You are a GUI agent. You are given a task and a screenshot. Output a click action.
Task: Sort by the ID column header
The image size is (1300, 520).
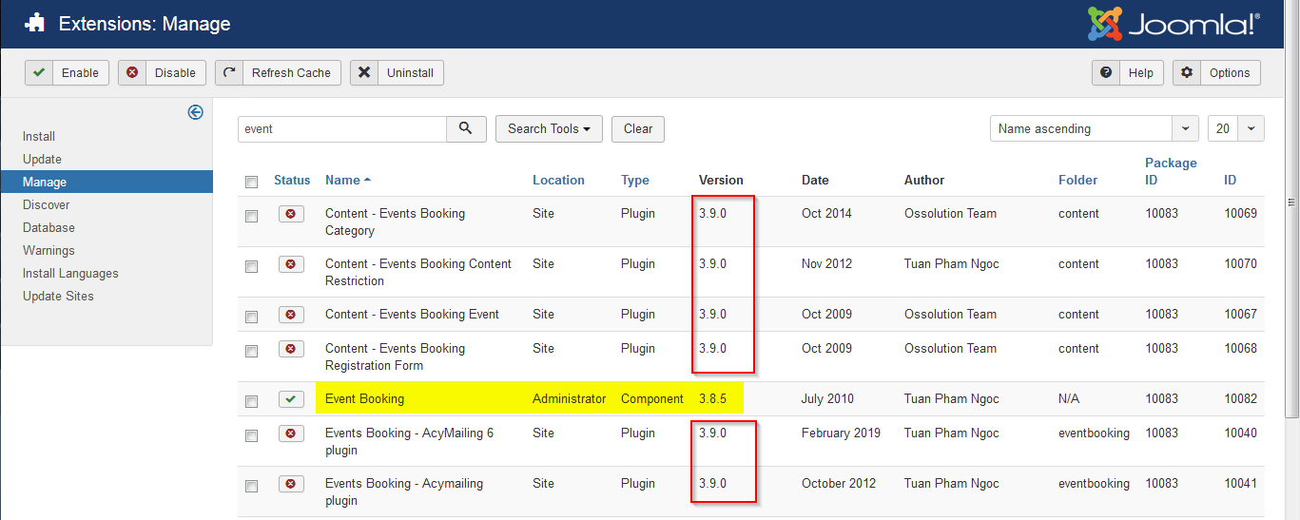pos(1231,180)
